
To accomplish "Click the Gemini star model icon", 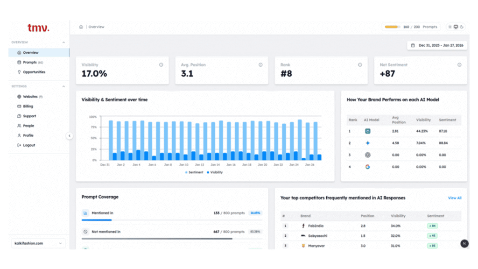I will [368, 143].
